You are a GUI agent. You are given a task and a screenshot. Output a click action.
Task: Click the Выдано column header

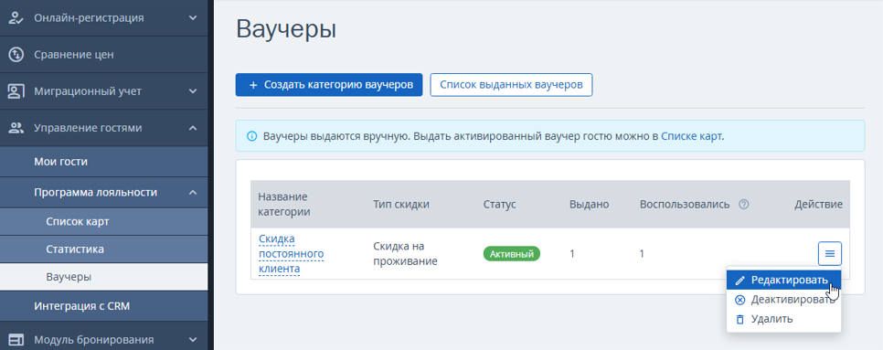coord(589,205)
